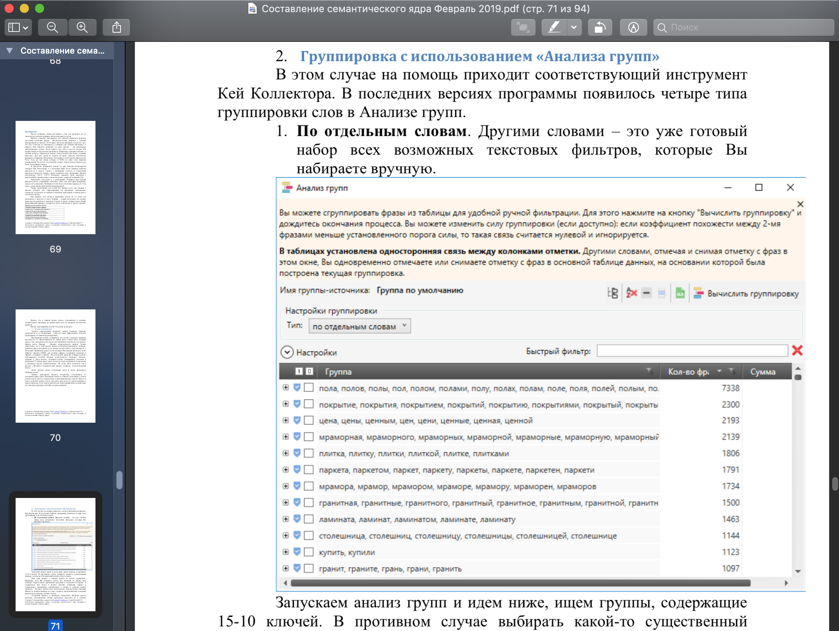The height and width of the screenshot is (631, 839).
Task: Click blue shield icon in мрамора row
Action: click(297, 486)
